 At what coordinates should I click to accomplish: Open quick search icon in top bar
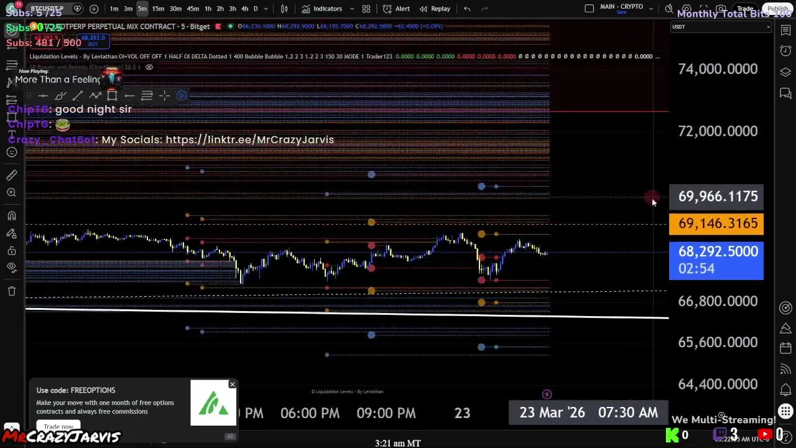pos(669,9)
